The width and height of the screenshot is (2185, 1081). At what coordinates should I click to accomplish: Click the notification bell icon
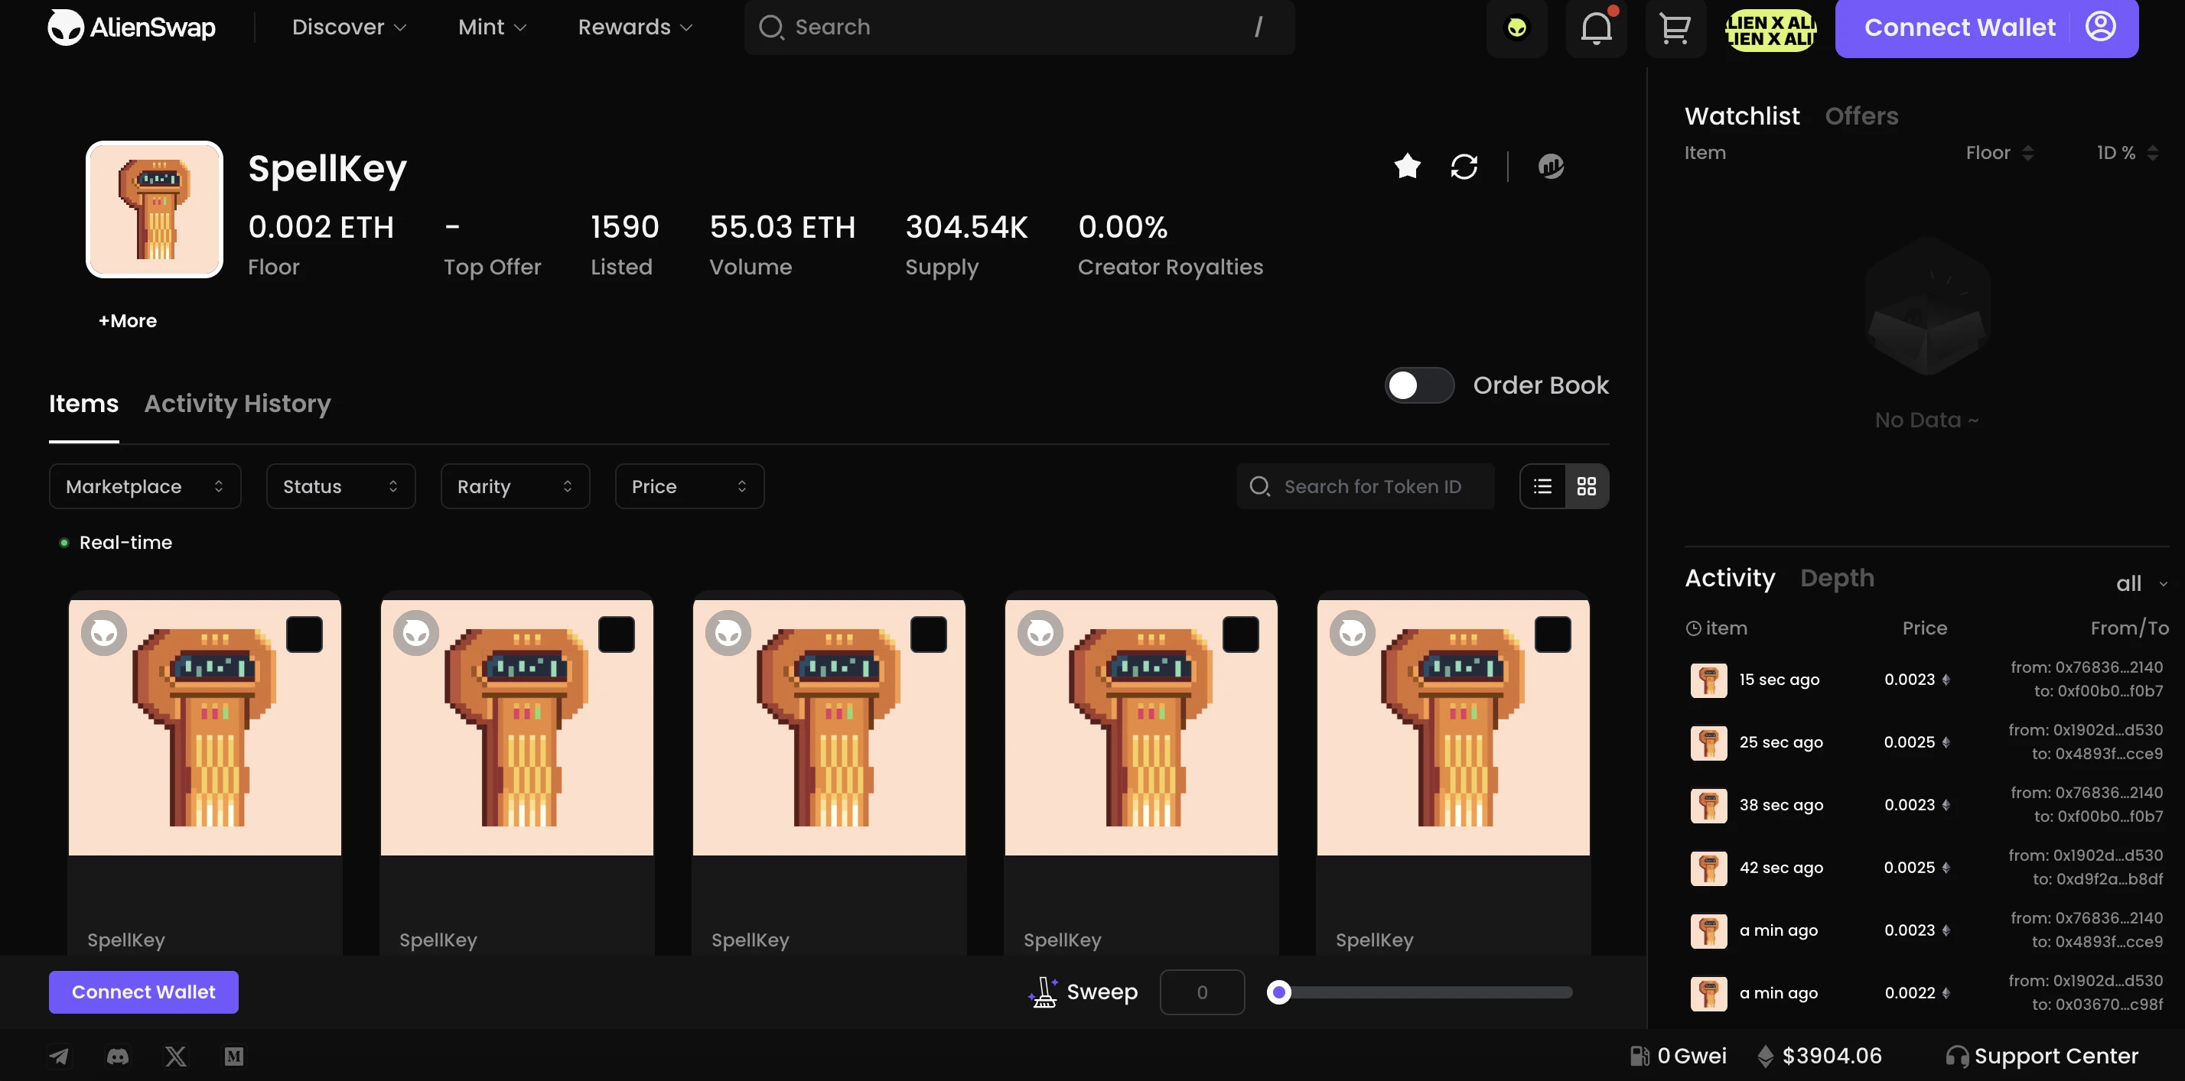[x=1596, y=28]
